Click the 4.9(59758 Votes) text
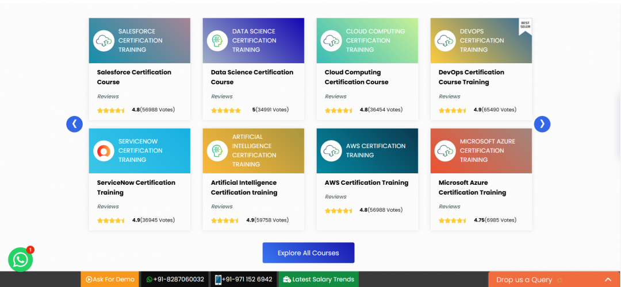 [267, 220]
